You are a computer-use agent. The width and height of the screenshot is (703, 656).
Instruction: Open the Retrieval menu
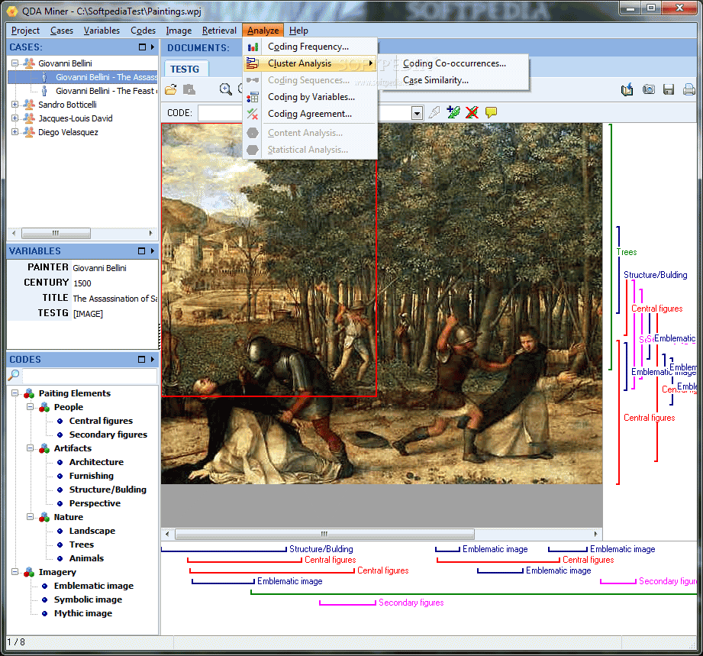pyautogui.click(x=219, y=31)
